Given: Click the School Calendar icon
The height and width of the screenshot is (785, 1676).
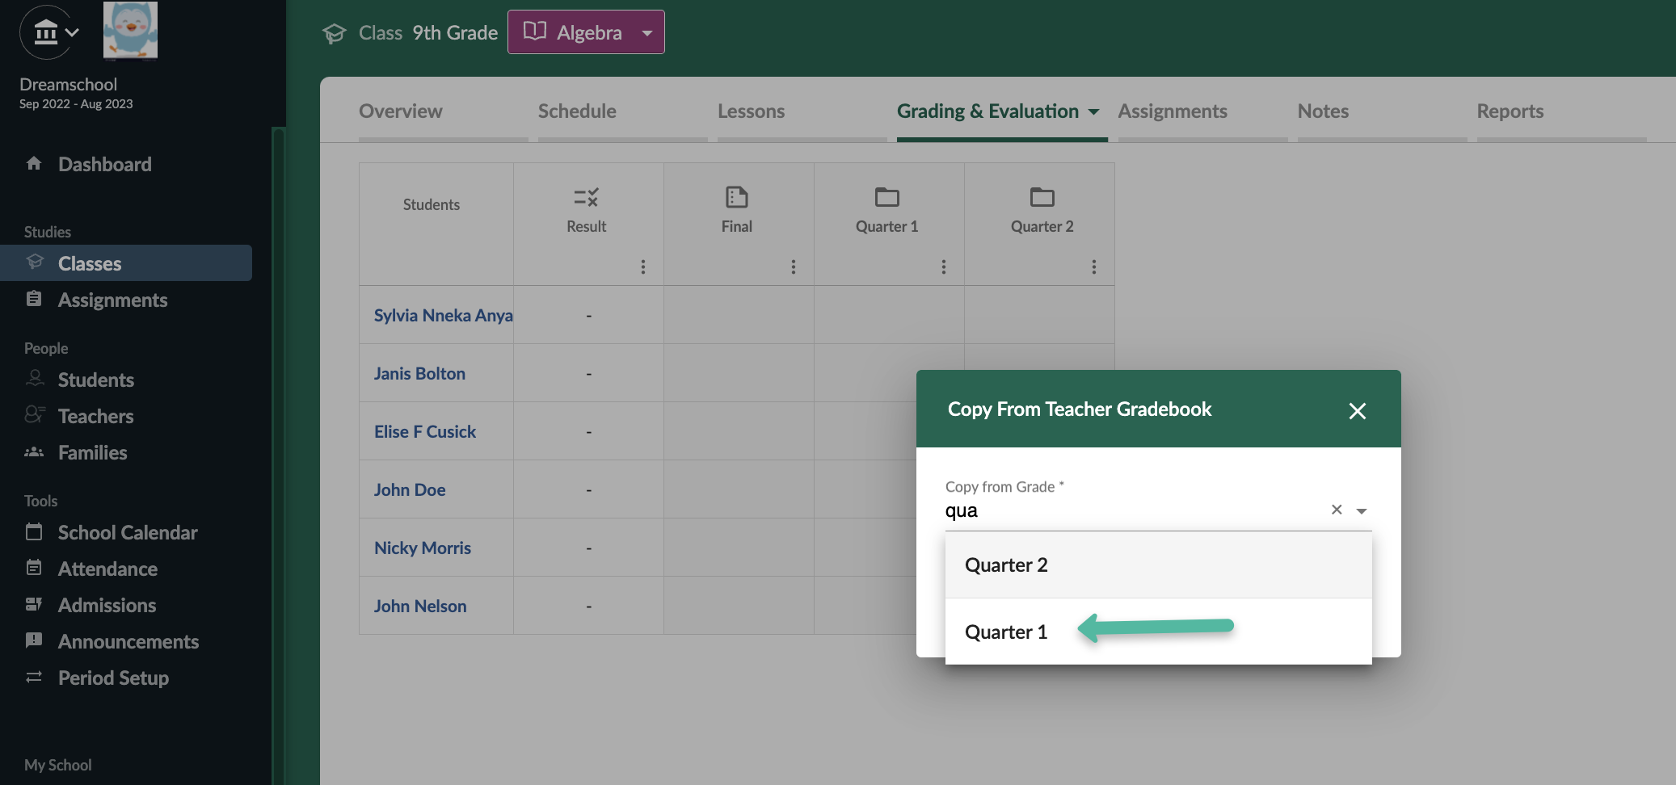Looking at the screenshot, I should (x=34, y=531).
